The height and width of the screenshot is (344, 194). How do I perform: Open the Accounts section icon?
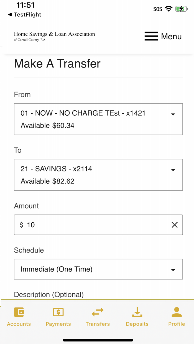pyautogui.click(x=19, y=312)
